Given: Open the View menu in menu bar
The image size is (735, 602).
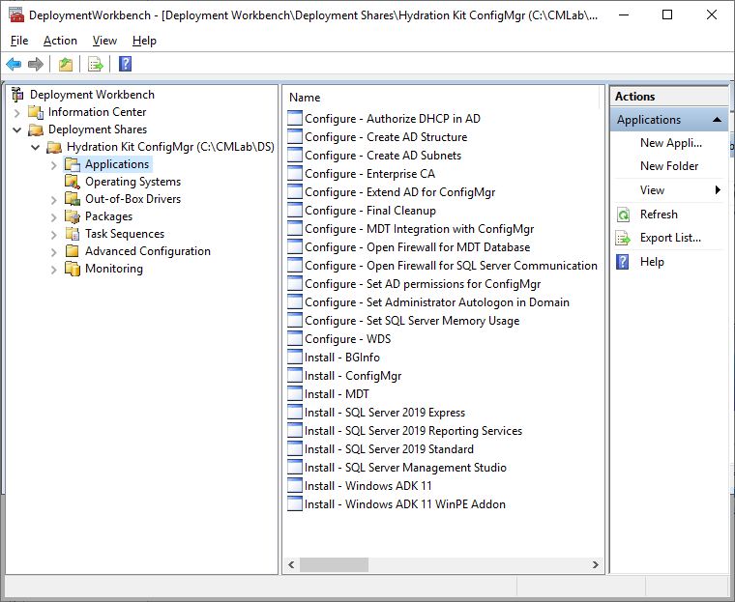Looking at the screenshot, I should click(x=104, y=41).
